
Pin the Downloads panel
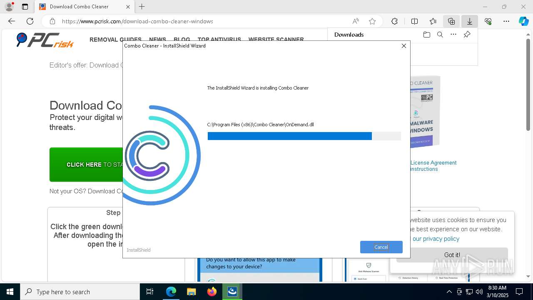[467, 35]
